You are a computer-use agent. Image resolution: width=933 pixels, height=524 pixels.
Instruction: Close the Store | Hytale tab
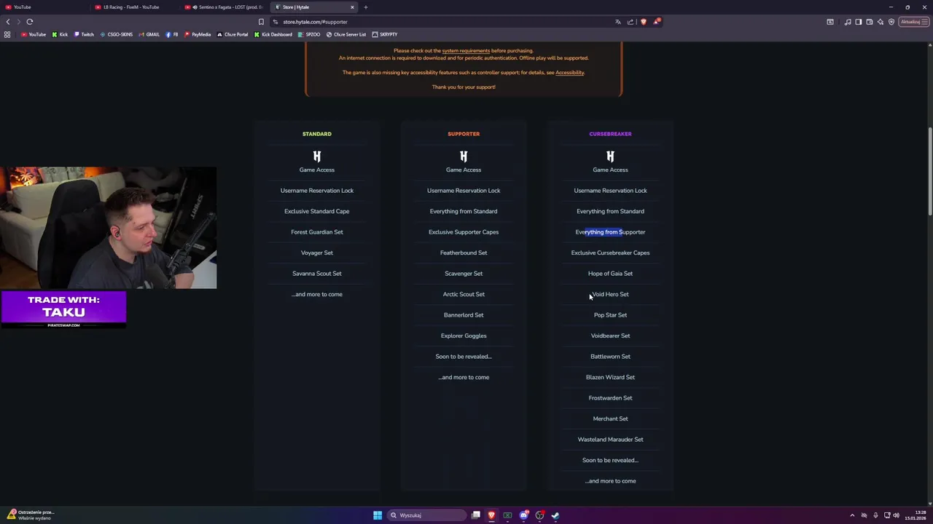coord(352,7)
